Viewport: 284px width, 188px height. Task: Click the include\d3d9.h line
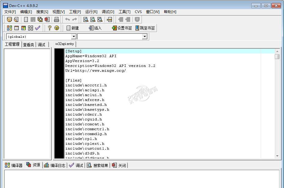point(83,153)
